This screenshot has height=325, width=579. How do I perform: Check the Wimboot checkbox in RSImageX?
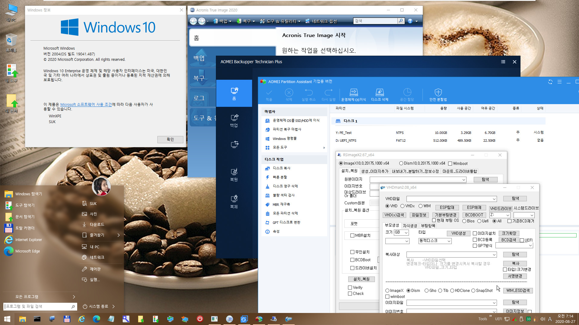450,164
